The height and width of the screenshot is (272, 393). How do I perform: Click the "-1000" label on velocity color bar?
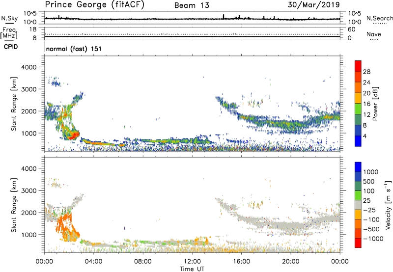coord(373,239)
